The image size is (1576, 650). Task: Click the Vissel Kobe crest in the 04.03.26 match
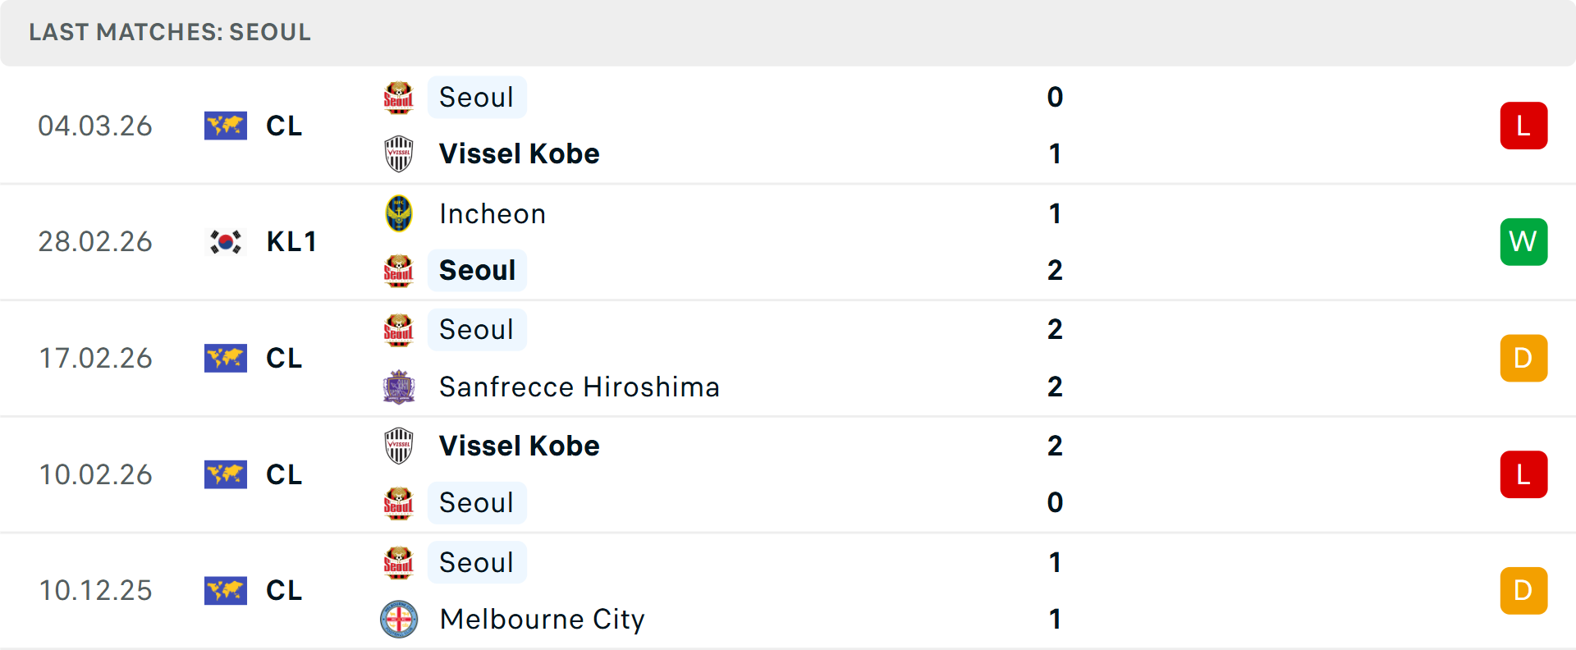coord(399,153)
